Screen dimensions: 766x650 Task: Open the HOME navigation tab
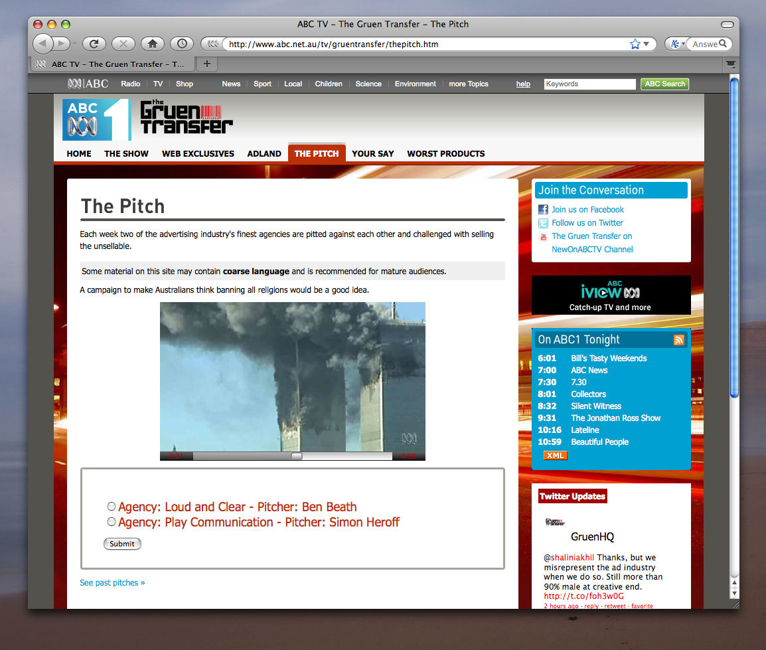(79, 153)
